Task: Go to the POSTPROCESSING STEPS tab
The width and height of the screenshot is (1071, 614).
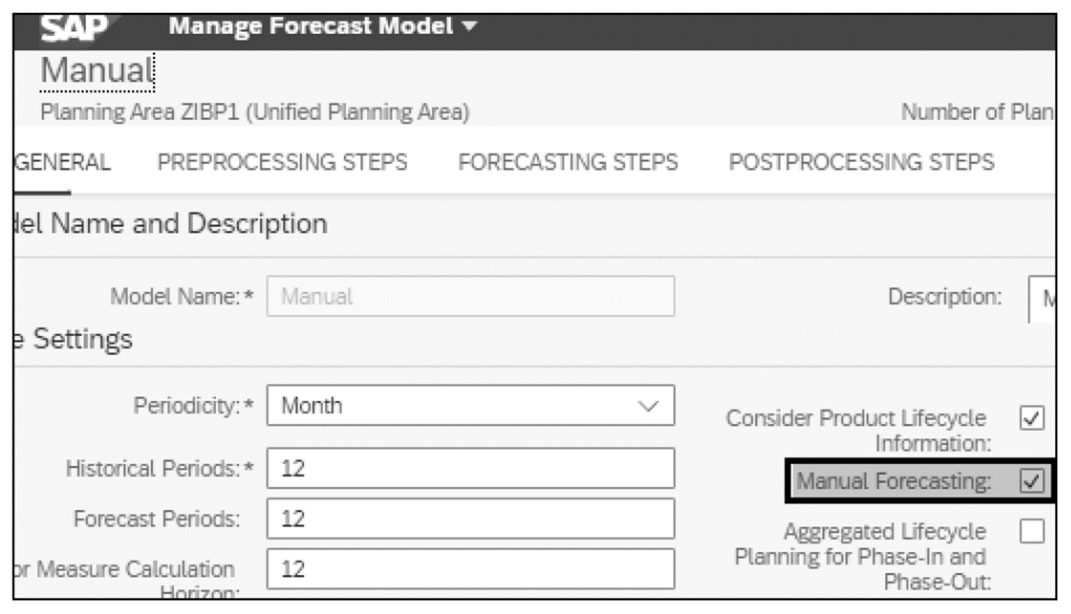Action: click(x=862, y=162)
